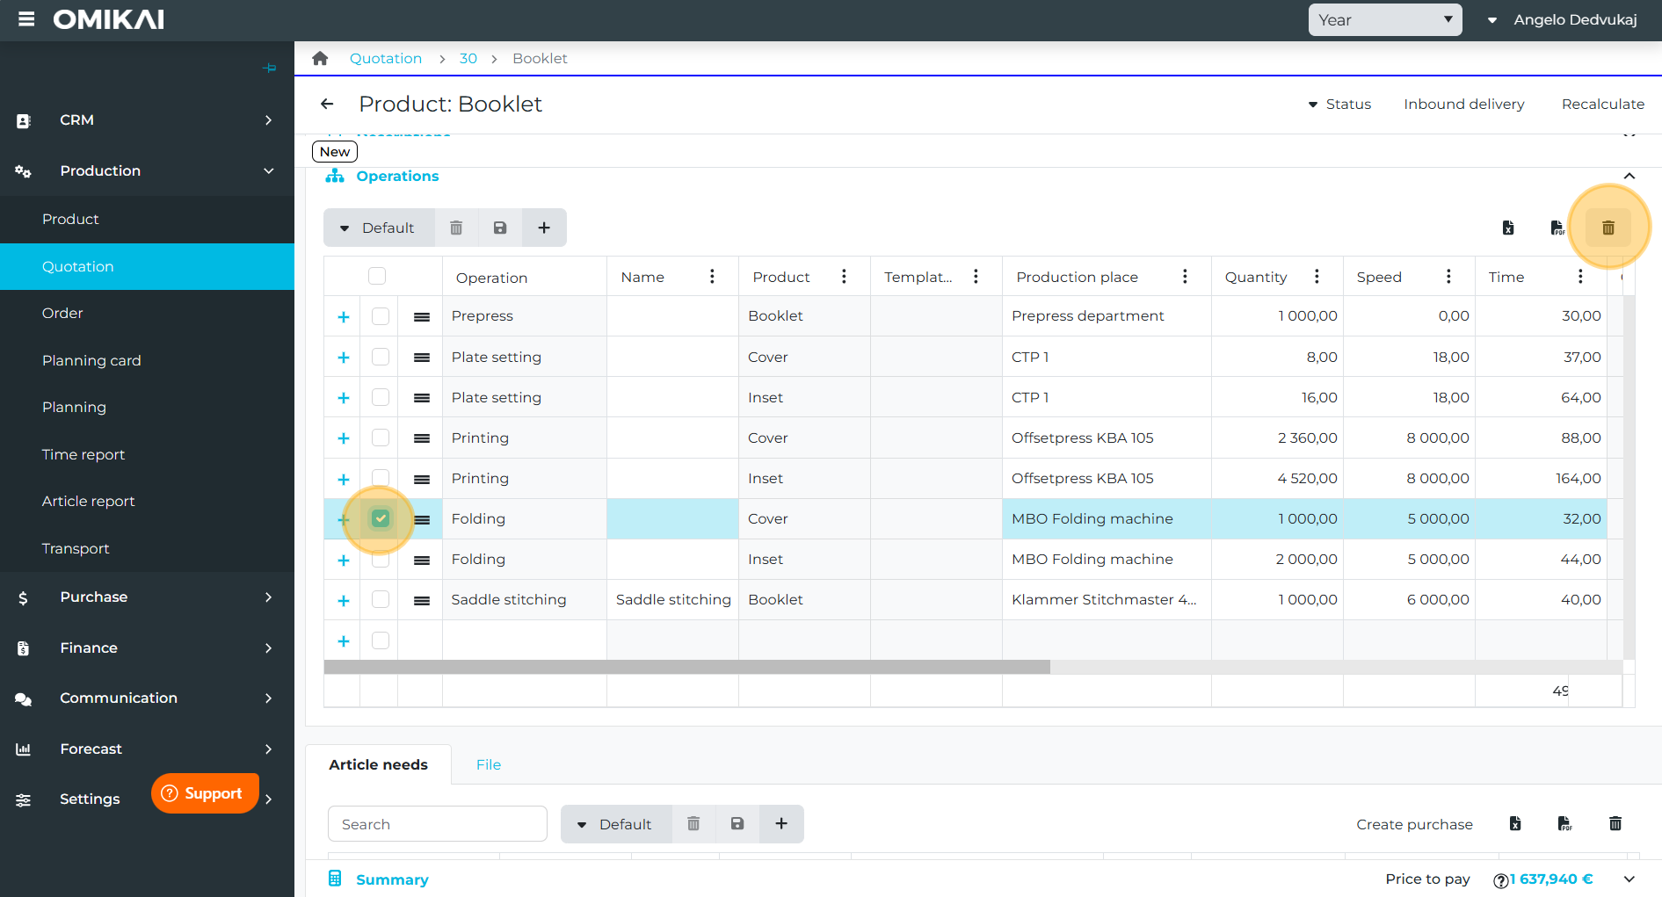Click the hamburger menu icon
This screenshot has height=897, width=1662.
[x=26, y=19]
